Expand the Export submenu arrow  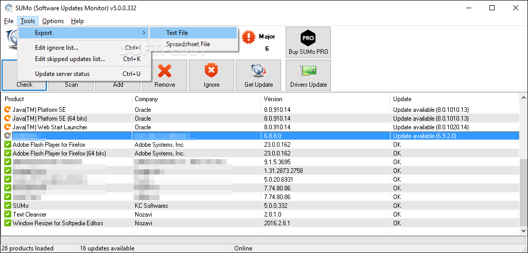144,33
